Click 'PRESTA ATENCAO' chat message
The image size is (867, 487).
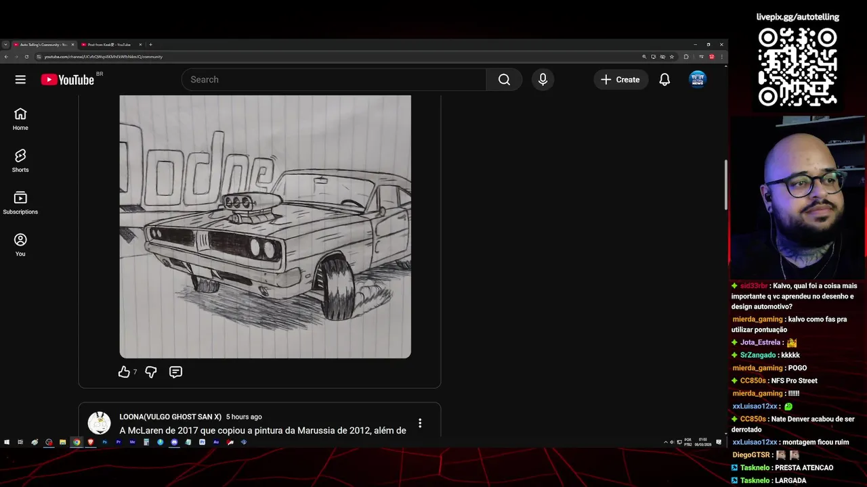[x=803, y=468]
